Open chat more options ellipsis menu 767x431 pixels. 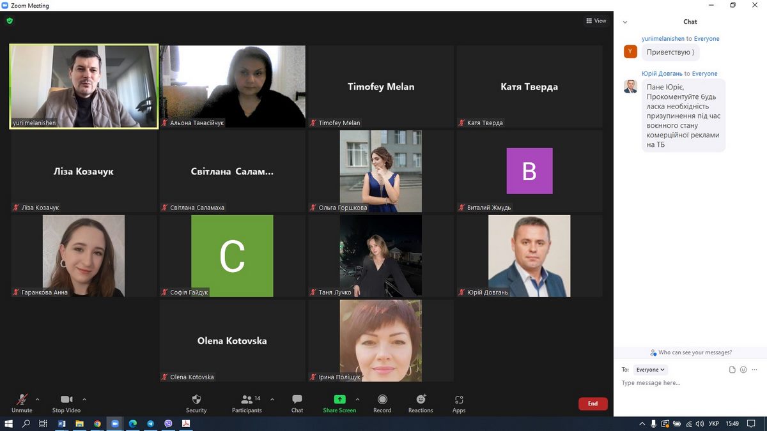tap(755, 370)
